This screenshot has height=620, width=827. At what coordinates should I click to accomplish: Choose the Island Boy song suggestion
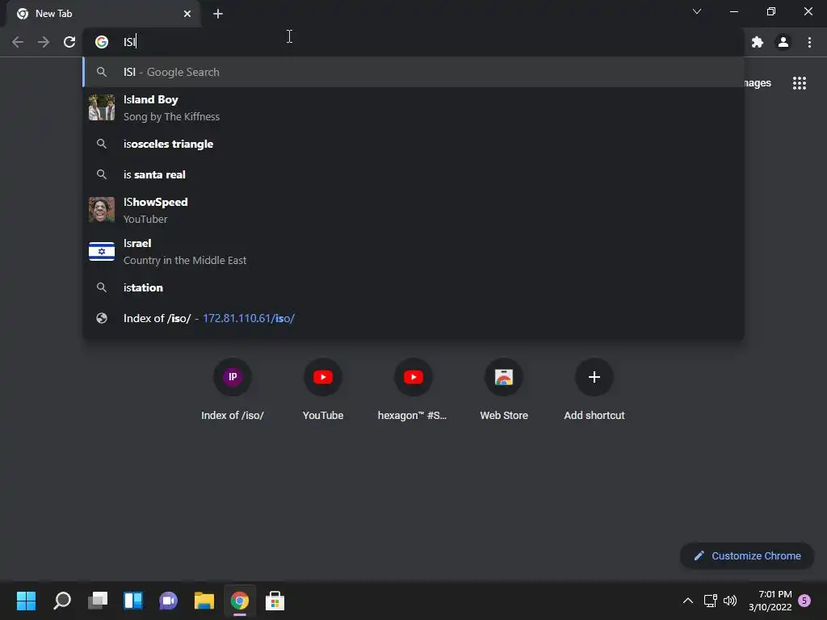413,107
